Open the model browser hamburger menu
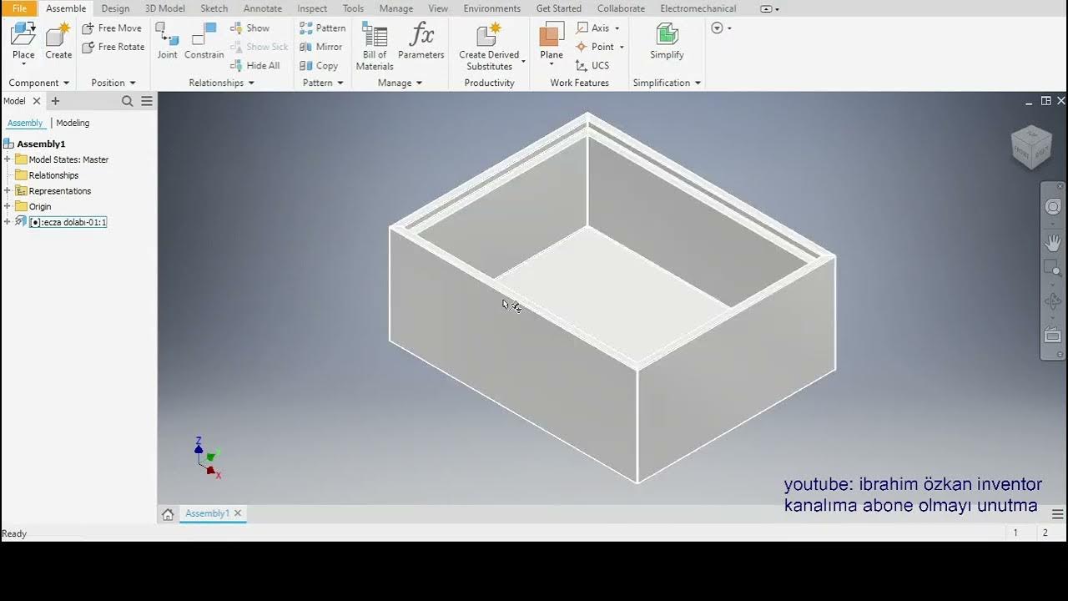 147,101
